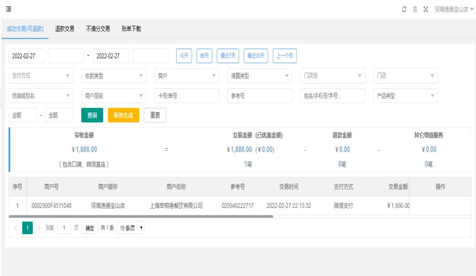Click the trash delete icon

(x=415, y=10)
